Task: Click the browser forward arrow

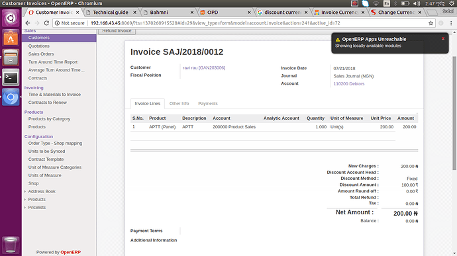Action: 37,23
